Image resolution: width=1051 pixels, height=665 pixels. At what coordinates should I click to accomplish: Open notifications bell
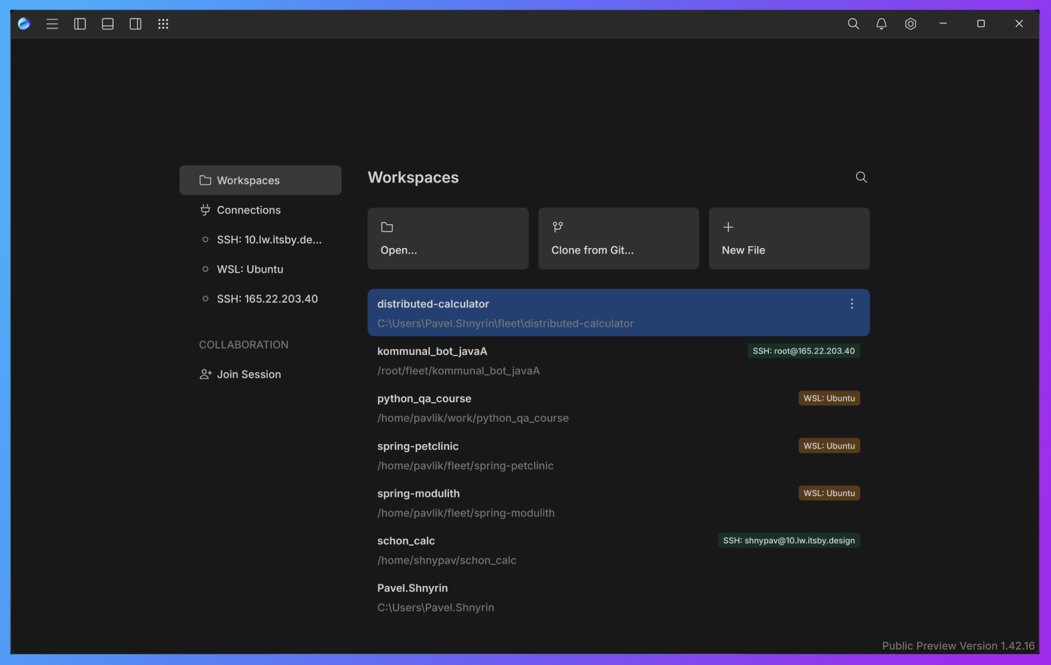click(x=881, y=24)
